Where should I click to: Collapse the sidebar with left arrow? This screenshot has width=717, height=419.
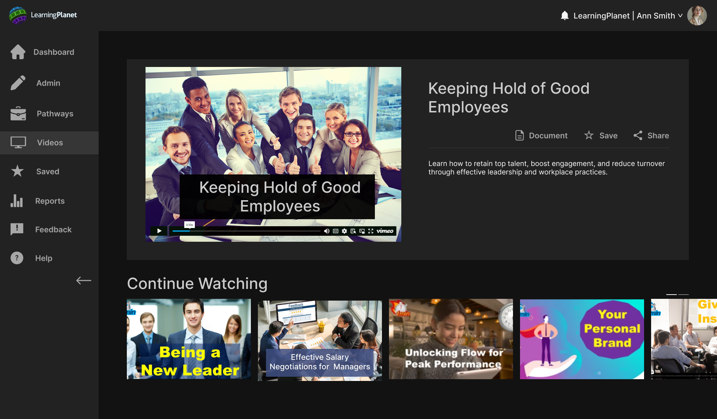pos(84,281)
